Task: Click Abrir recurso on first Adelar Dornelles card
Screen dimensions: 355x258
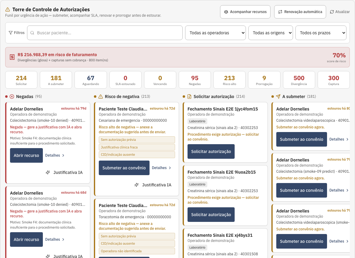Action: [26, 155]
